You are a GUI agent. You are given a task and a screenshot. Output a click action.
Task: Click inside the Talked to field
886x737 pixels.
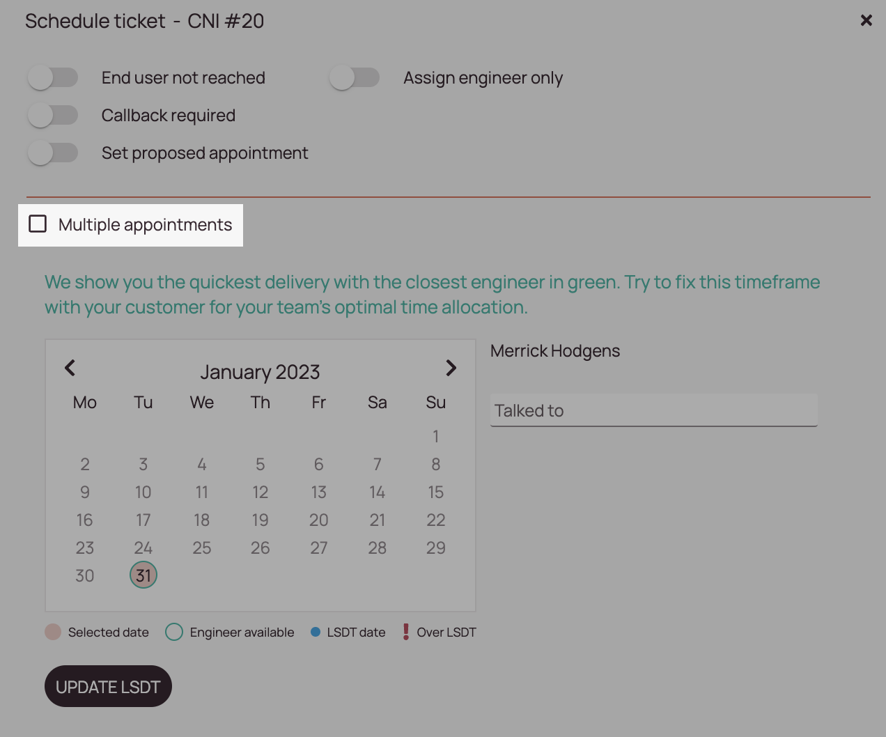pos(653,410)
